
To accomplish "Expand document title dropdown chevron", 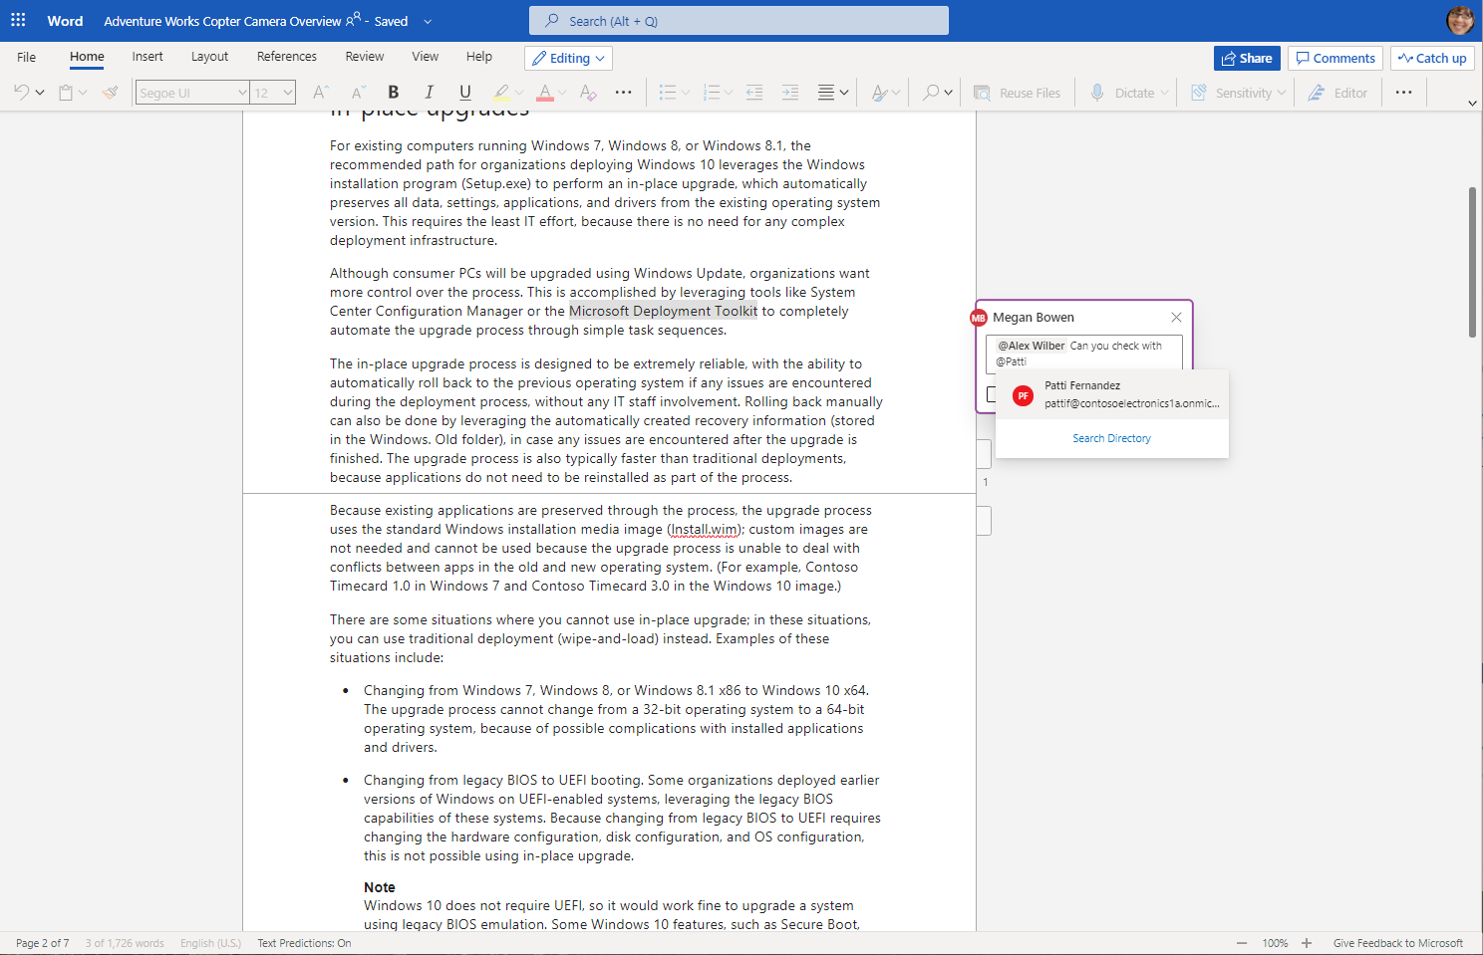I will [x=428, y=21].
